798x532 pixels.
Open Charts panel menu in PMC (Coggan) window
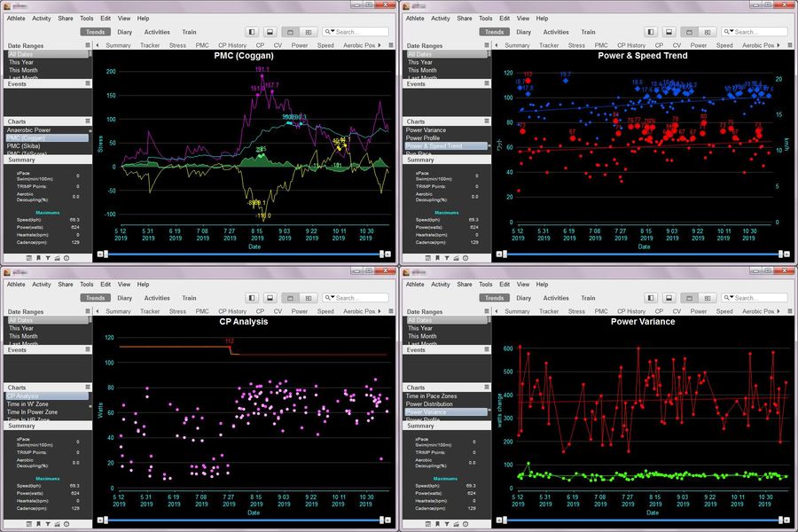(88, 121)
